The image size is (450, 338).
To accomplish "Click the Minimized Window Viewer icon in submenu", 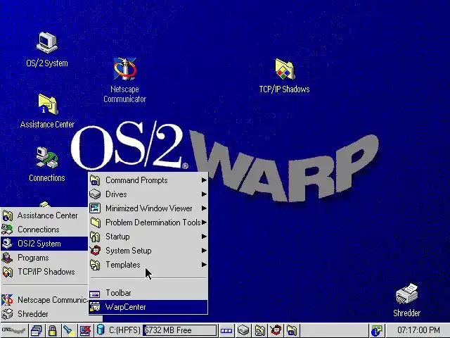I will pos(95,208).
